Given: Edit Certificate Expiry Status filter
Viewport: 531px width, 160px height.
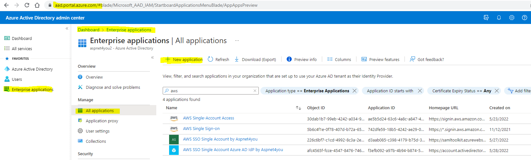Looking at the screenshot, I should [x=462, y=91].
